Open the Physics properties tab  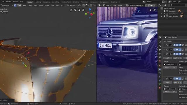pyautogui.click(x=160, y=77)
